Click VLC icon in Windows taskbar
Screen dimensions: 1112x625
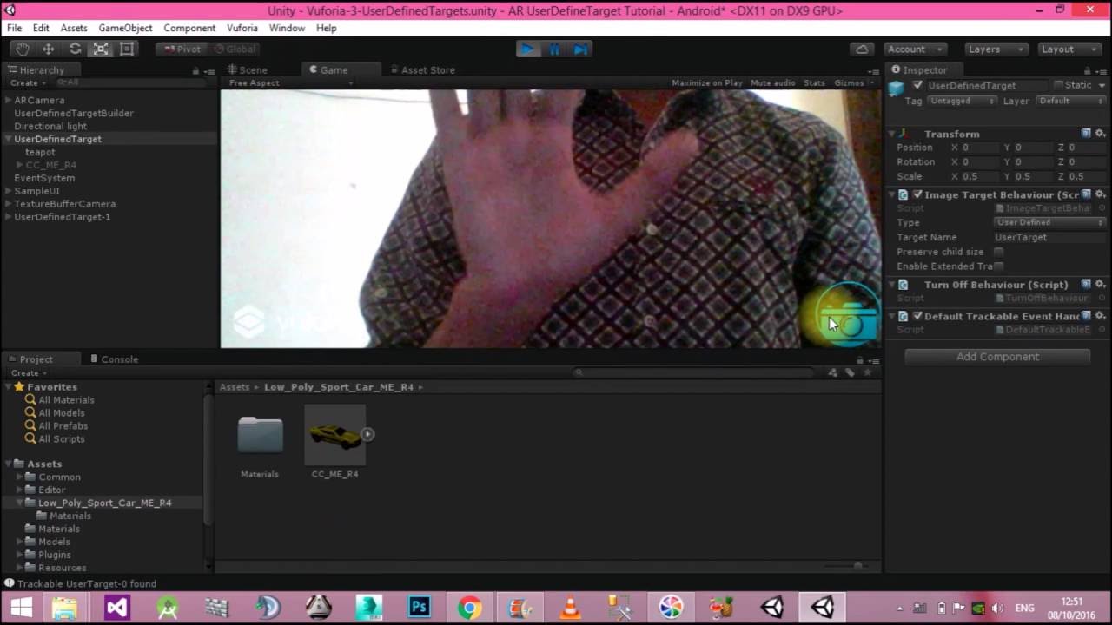[571, 607]
